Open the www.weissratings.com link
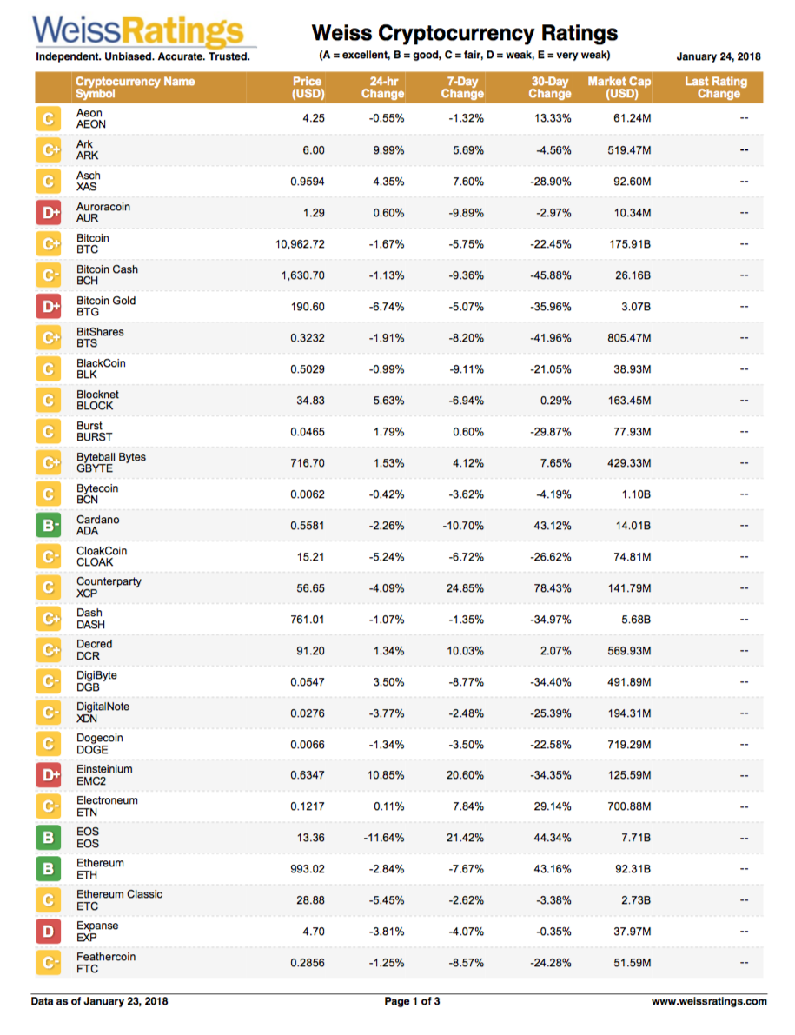 [x=709, y=1001]
